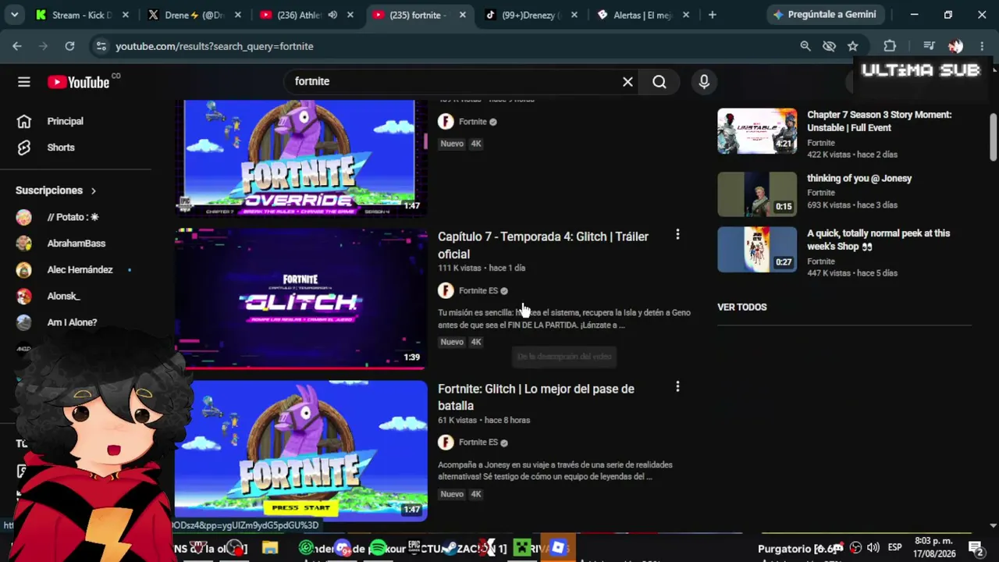Click the search magnifier button
This screenshot has width=999, height=562.
(659, 81)
